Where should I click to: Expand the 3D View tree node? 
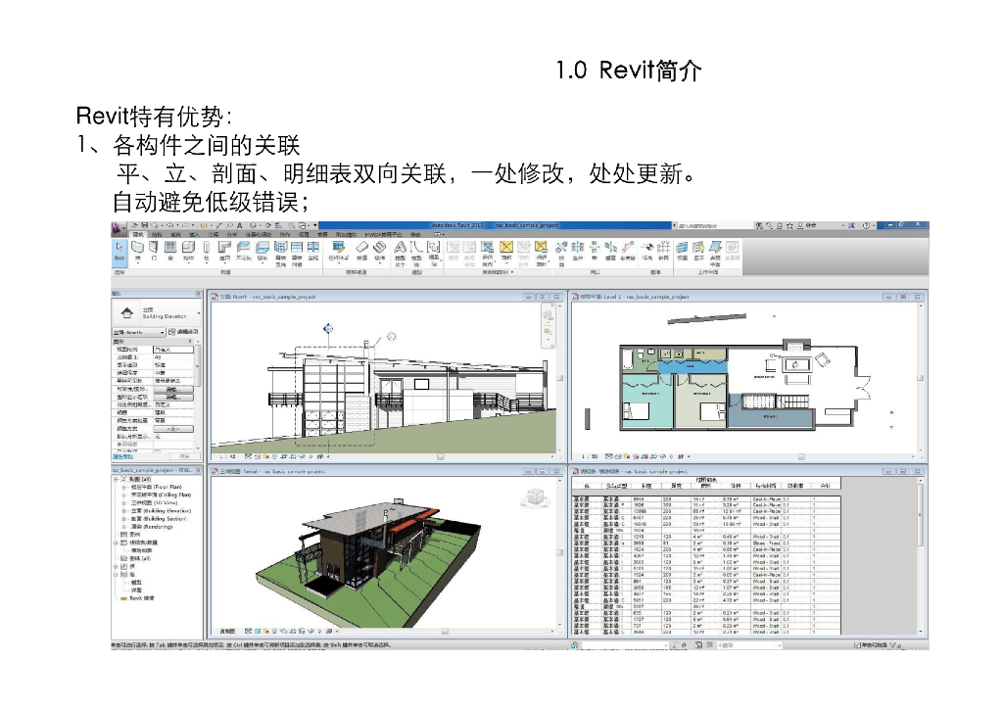pyautogui.click(x=123, y=503)
